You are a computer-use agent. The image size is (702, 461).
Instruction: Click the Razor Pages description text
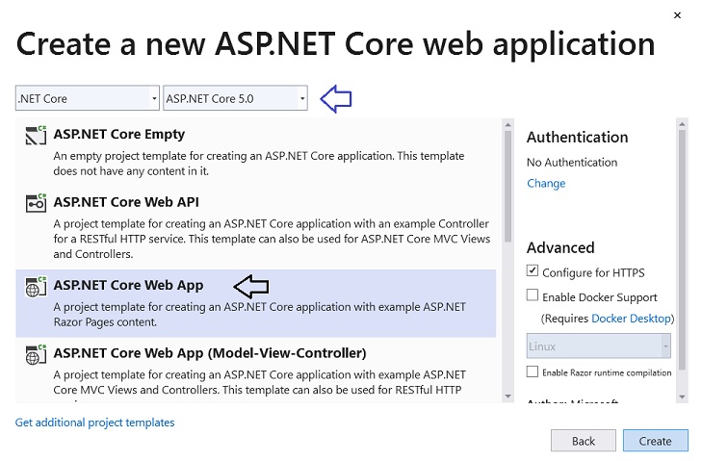point(260,314)
